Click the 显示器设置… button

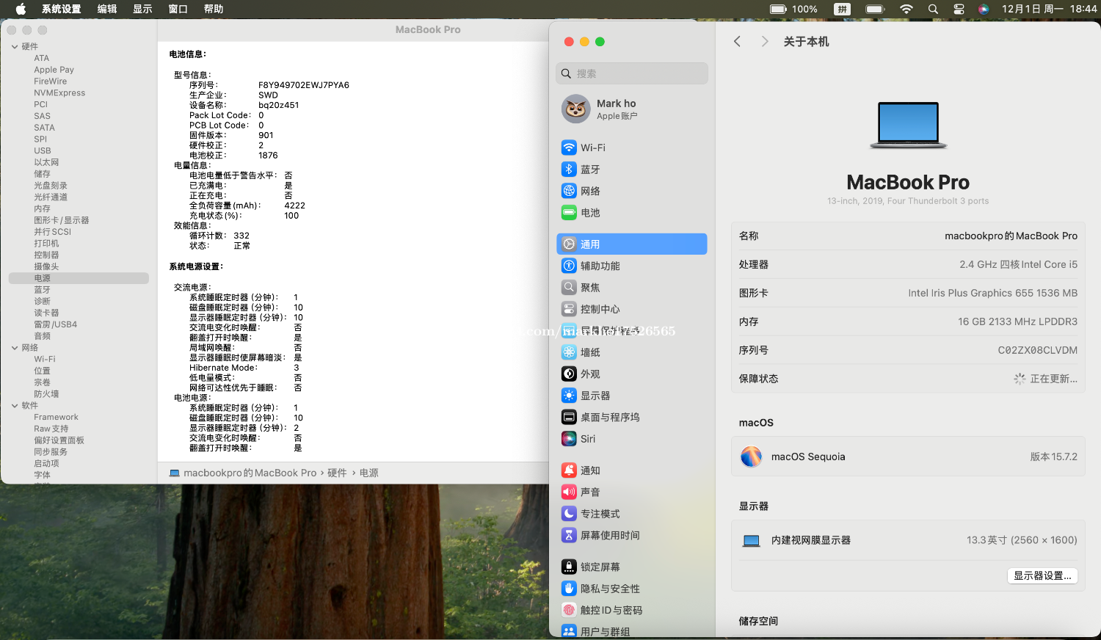point(1042,576)
